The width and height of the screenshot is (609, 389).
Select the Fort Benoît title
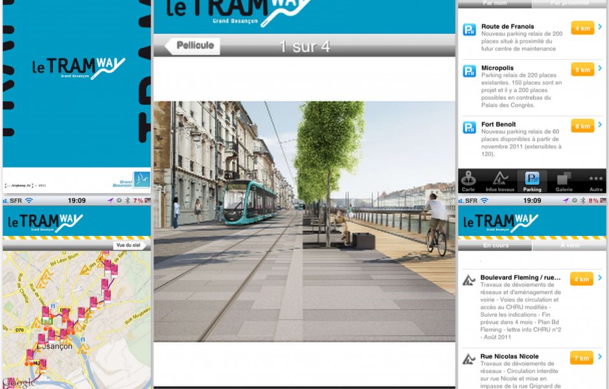coord(499,124)
